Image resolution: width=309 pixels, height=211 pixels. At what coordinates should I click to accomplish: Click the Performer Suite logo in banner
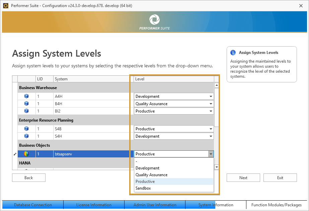click(x=154, y=19)
